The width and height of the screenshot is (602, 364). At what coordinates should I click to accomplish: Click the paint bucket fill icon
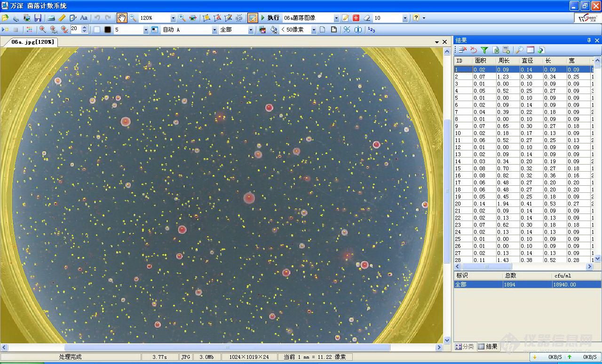tap(274, 30)
